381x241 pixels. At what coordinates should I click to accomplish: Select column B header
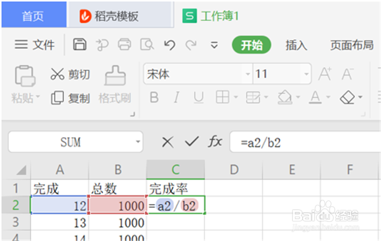click(117, 169)
